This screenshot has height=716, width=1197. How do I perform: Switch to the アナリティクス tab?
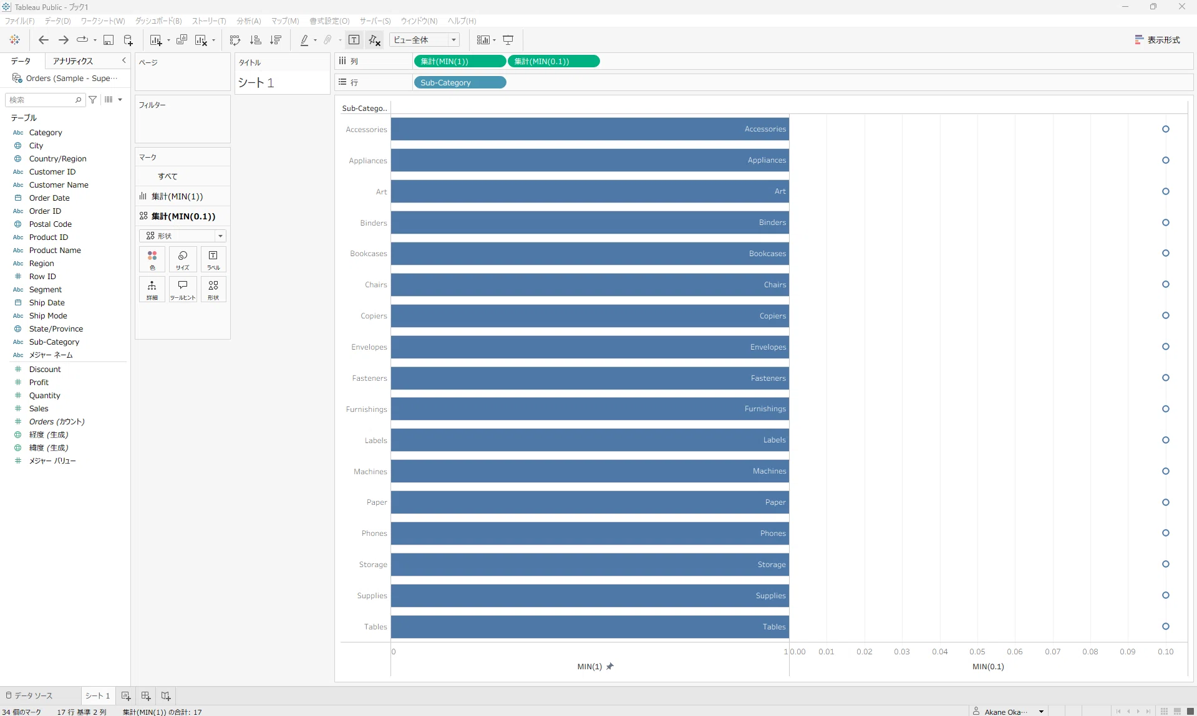[73, 60]
